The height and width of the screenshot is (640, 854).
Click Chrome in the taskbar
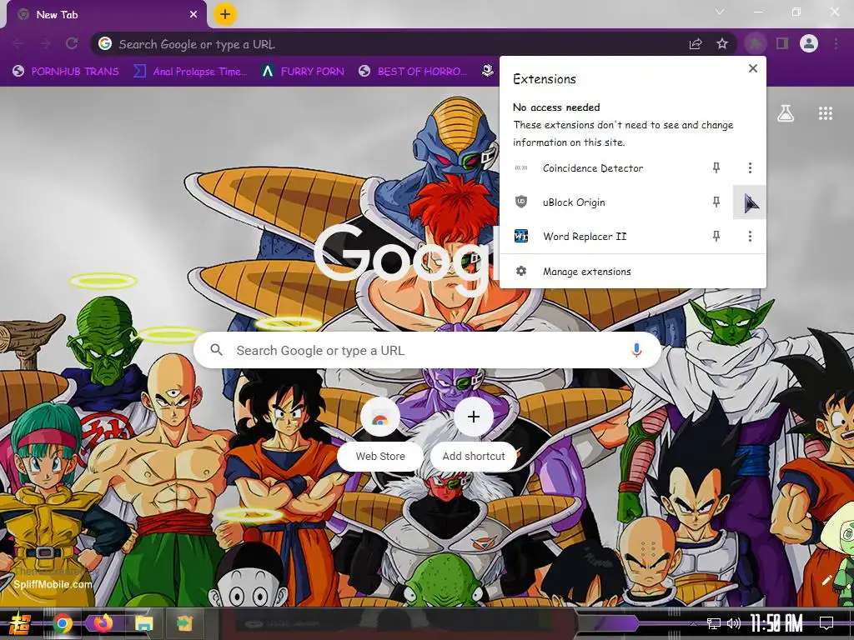pos(63,623)
